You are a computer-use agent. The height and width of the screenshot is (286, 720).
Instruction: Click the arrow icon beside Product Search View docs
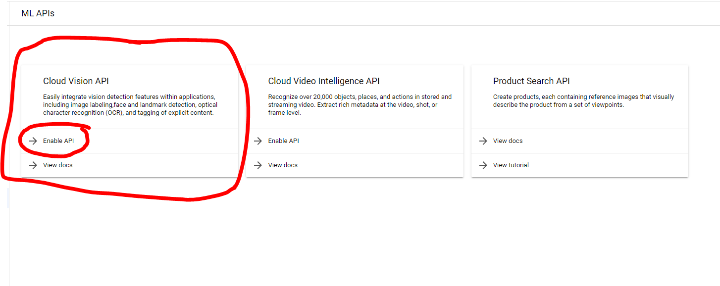(483, 141)
